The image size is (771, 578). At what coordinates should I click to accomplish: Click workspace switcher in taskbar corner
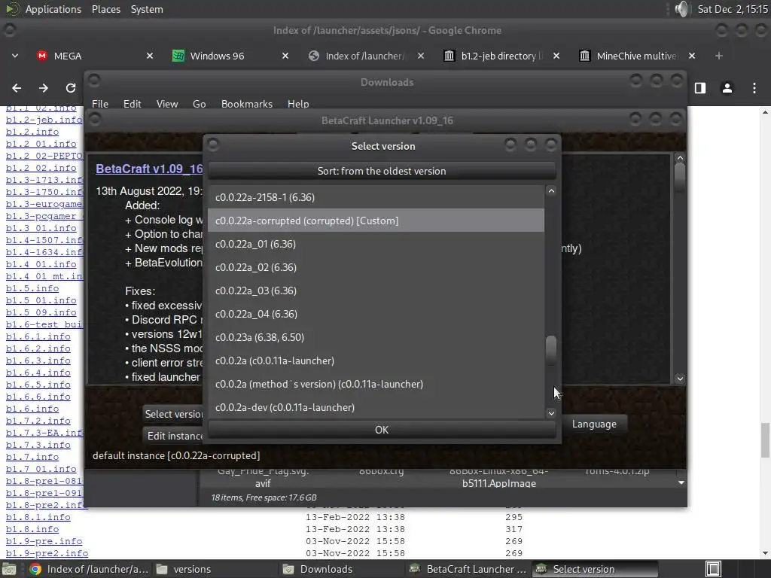point(714,569)
